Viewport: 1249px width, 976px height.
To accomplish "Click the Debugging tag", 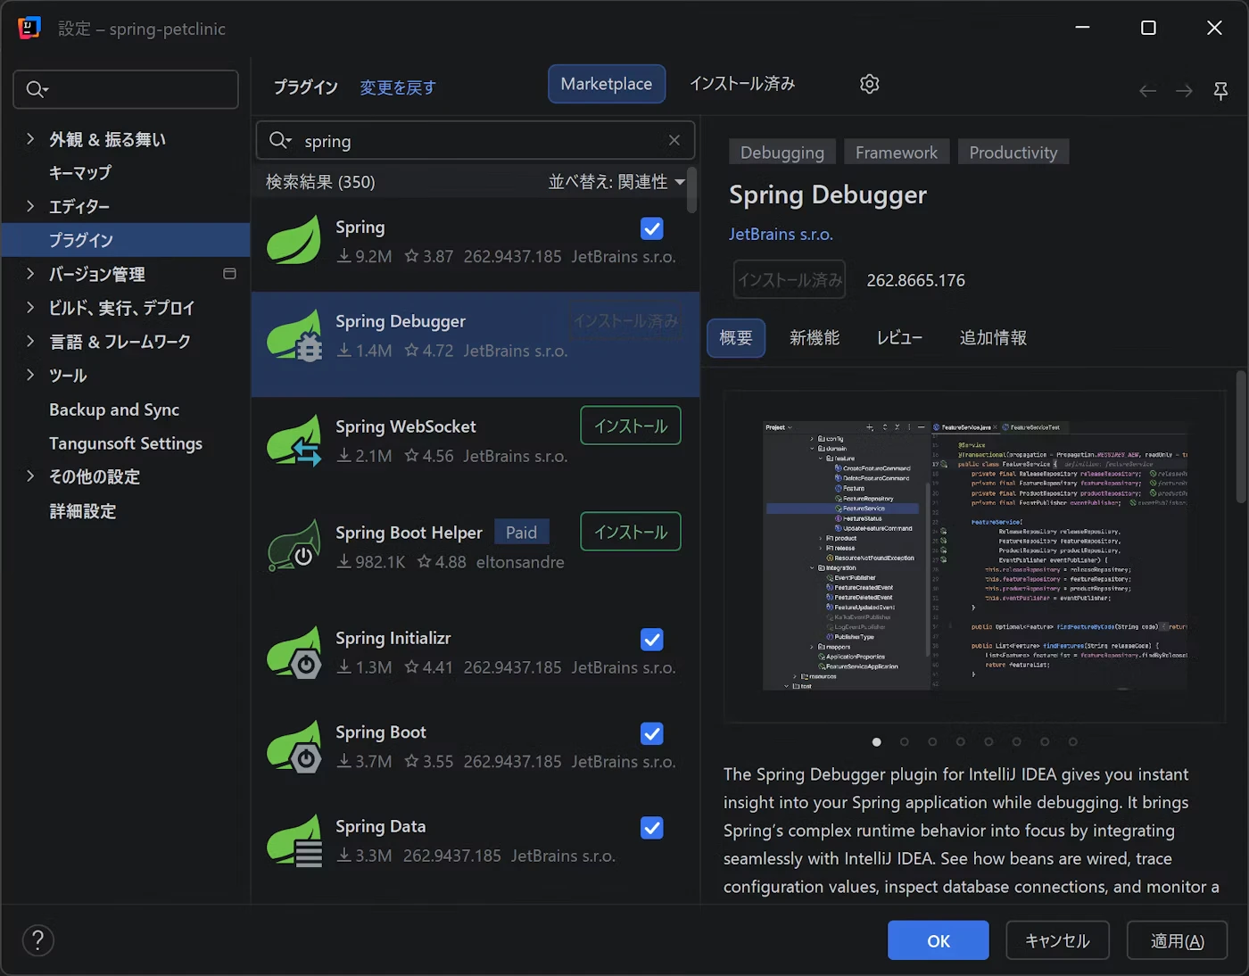I will tap(782, 153).
